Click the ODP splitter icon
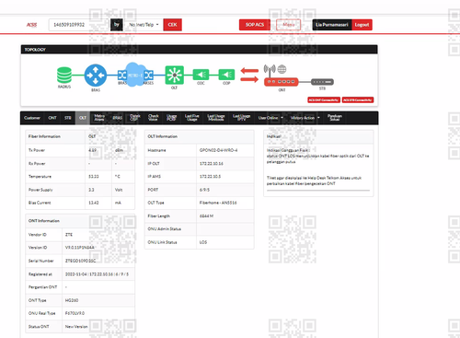The height and width of the screenshot is (338, 460). 226,75
